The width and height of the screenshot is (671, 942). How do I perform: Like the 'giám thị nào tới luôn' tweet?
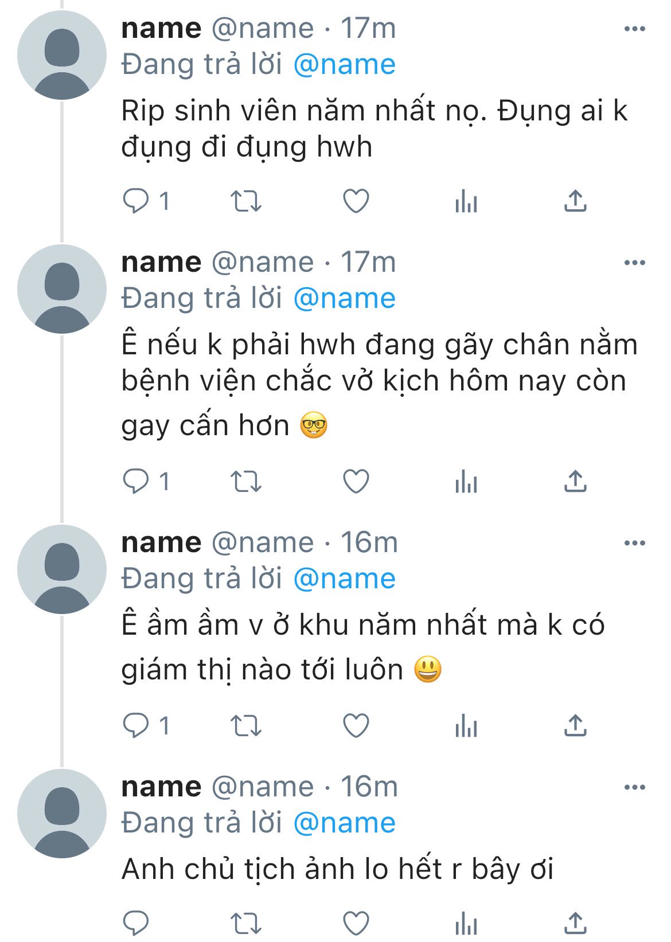(x=356, y=726)
